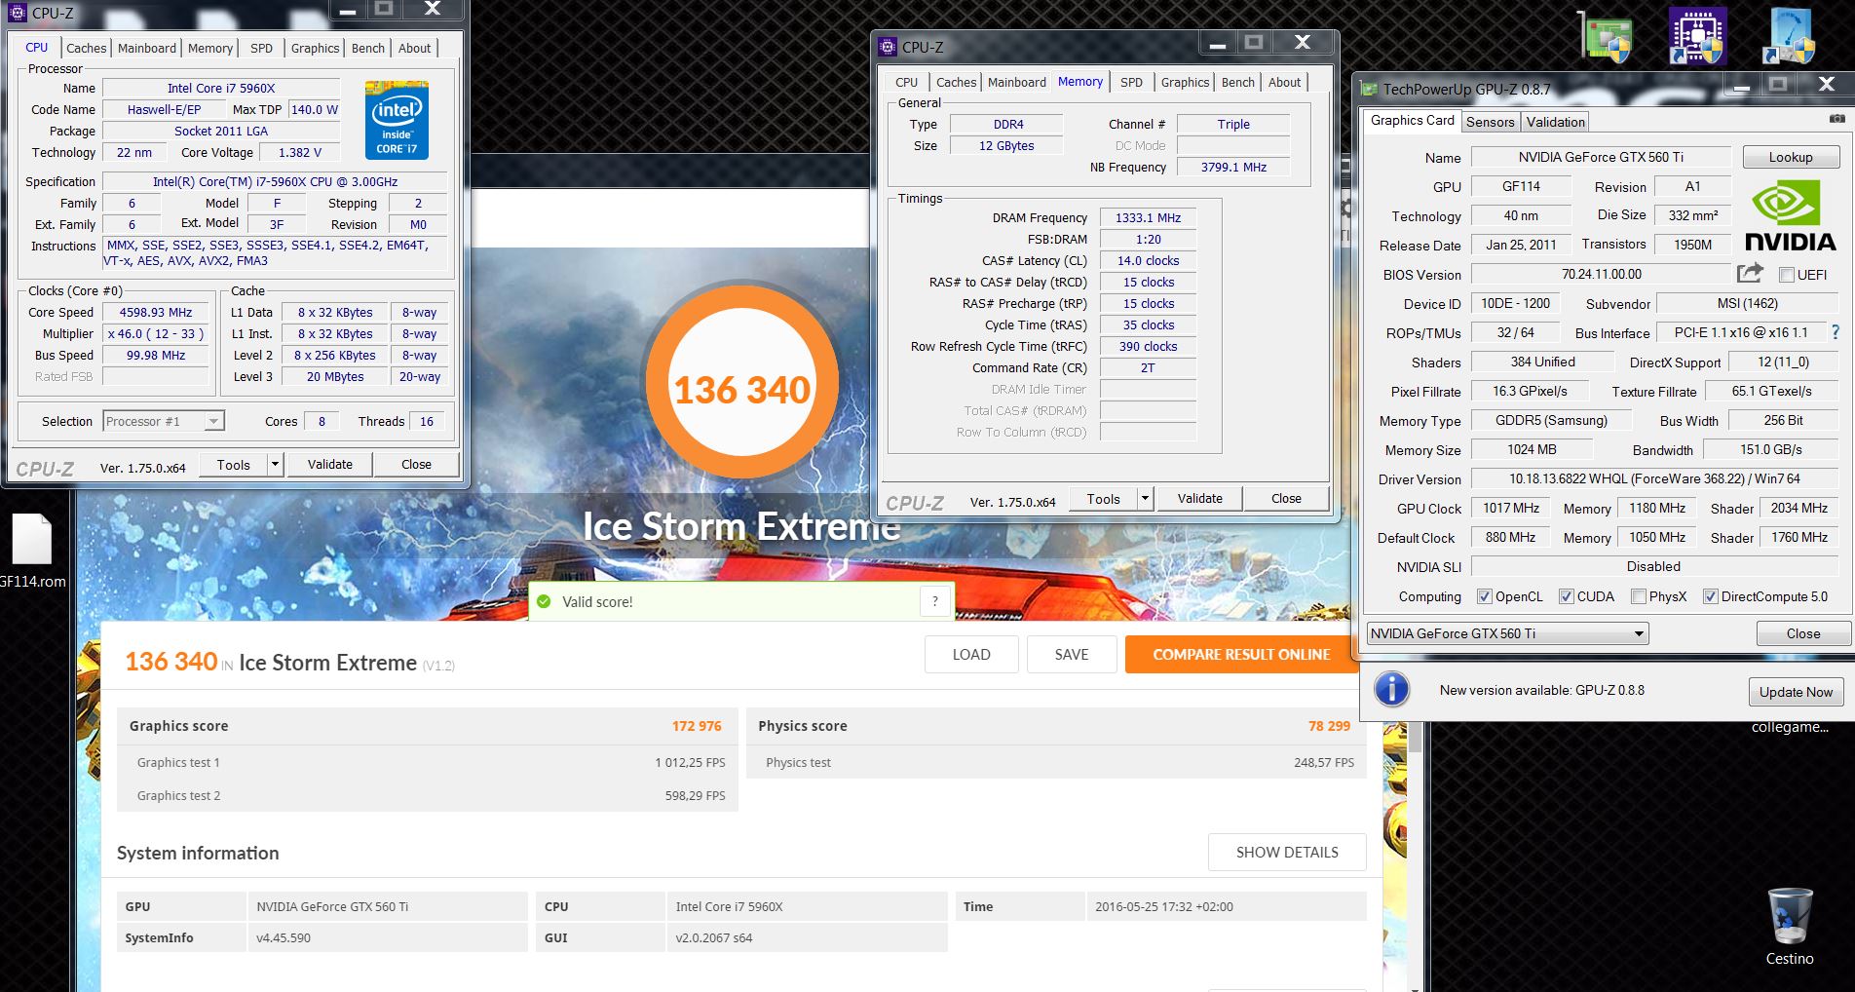Open Tools dropdown arrow in Memory window
The height and width of the screenshot is (992, 1855).
pos(1146,499)
